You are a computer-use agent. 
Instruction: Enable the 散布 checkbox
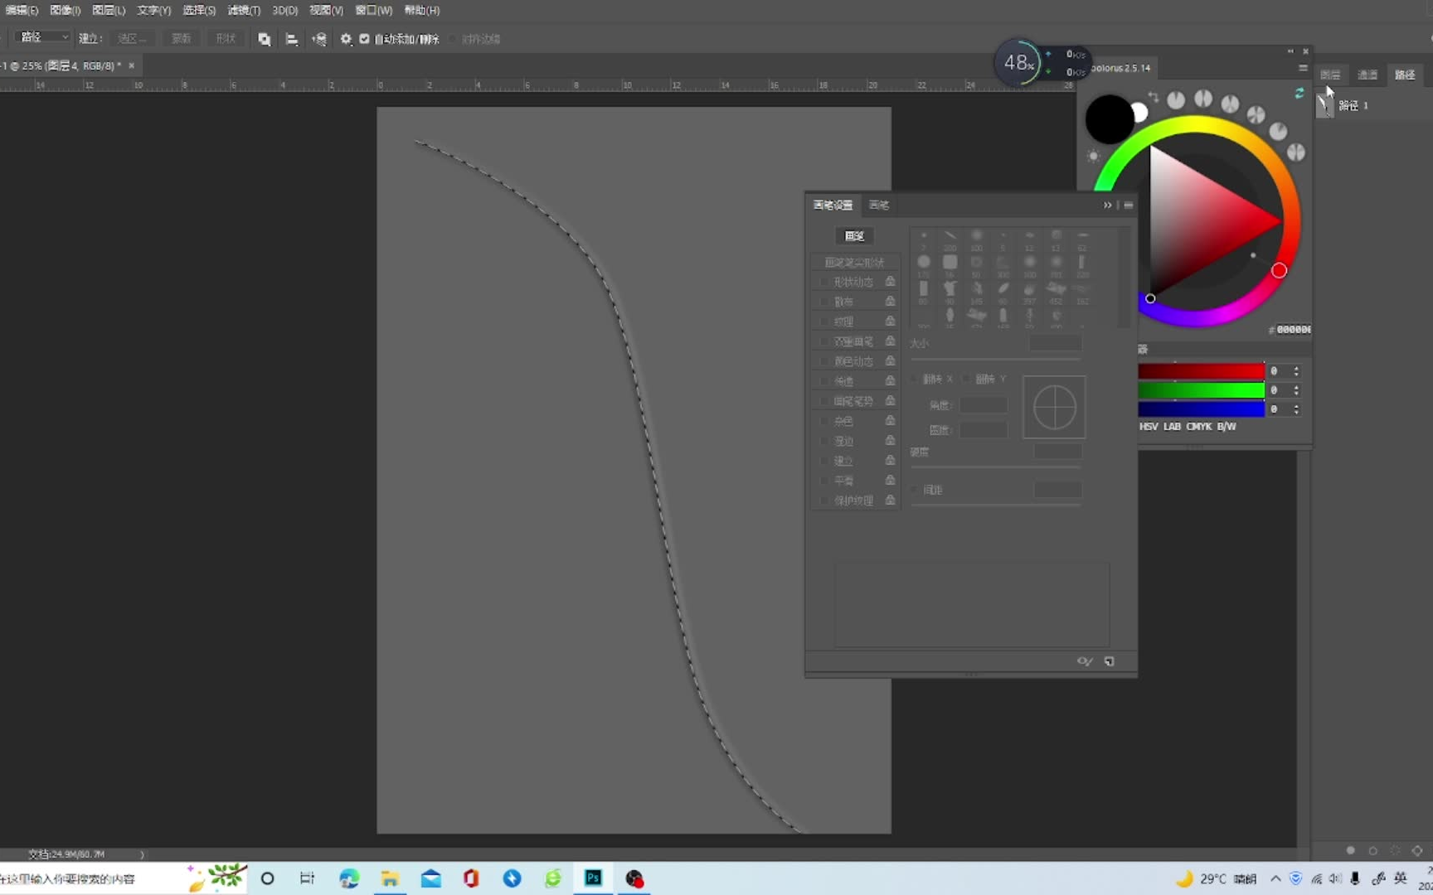pos(824,302)
